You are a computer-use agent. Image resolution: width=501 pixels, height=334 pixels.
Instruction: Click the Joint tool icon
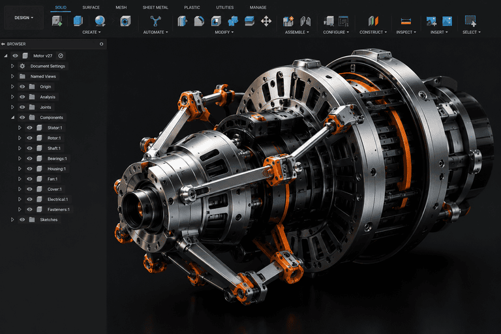[x=305, y=21]
